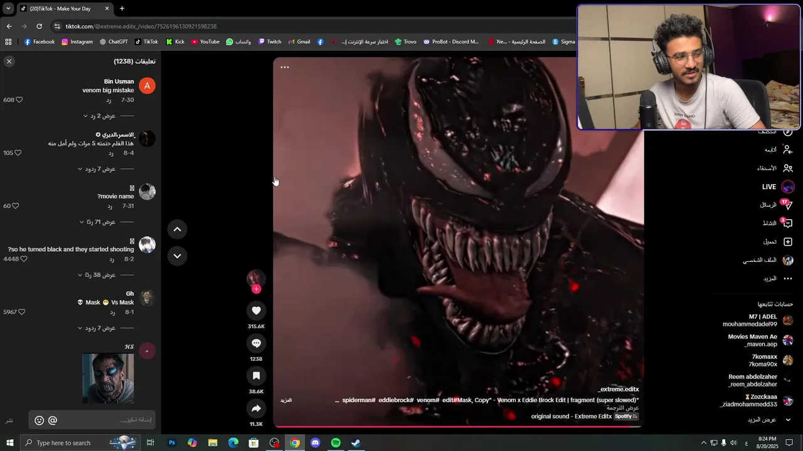Open a new Chrome tab

coord(122,9)
